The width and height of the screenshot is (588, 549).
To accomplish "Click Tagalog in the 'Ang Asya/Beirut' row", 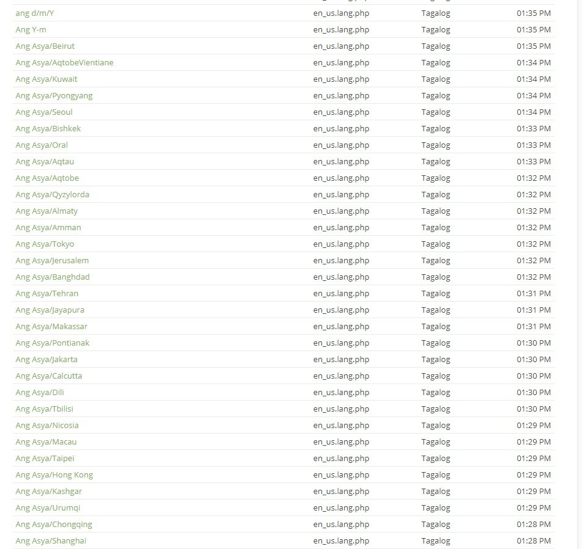I will (436, 46).
